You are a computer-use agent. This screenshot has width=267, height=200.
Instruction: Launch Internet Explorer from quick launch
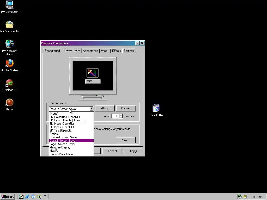27,197
